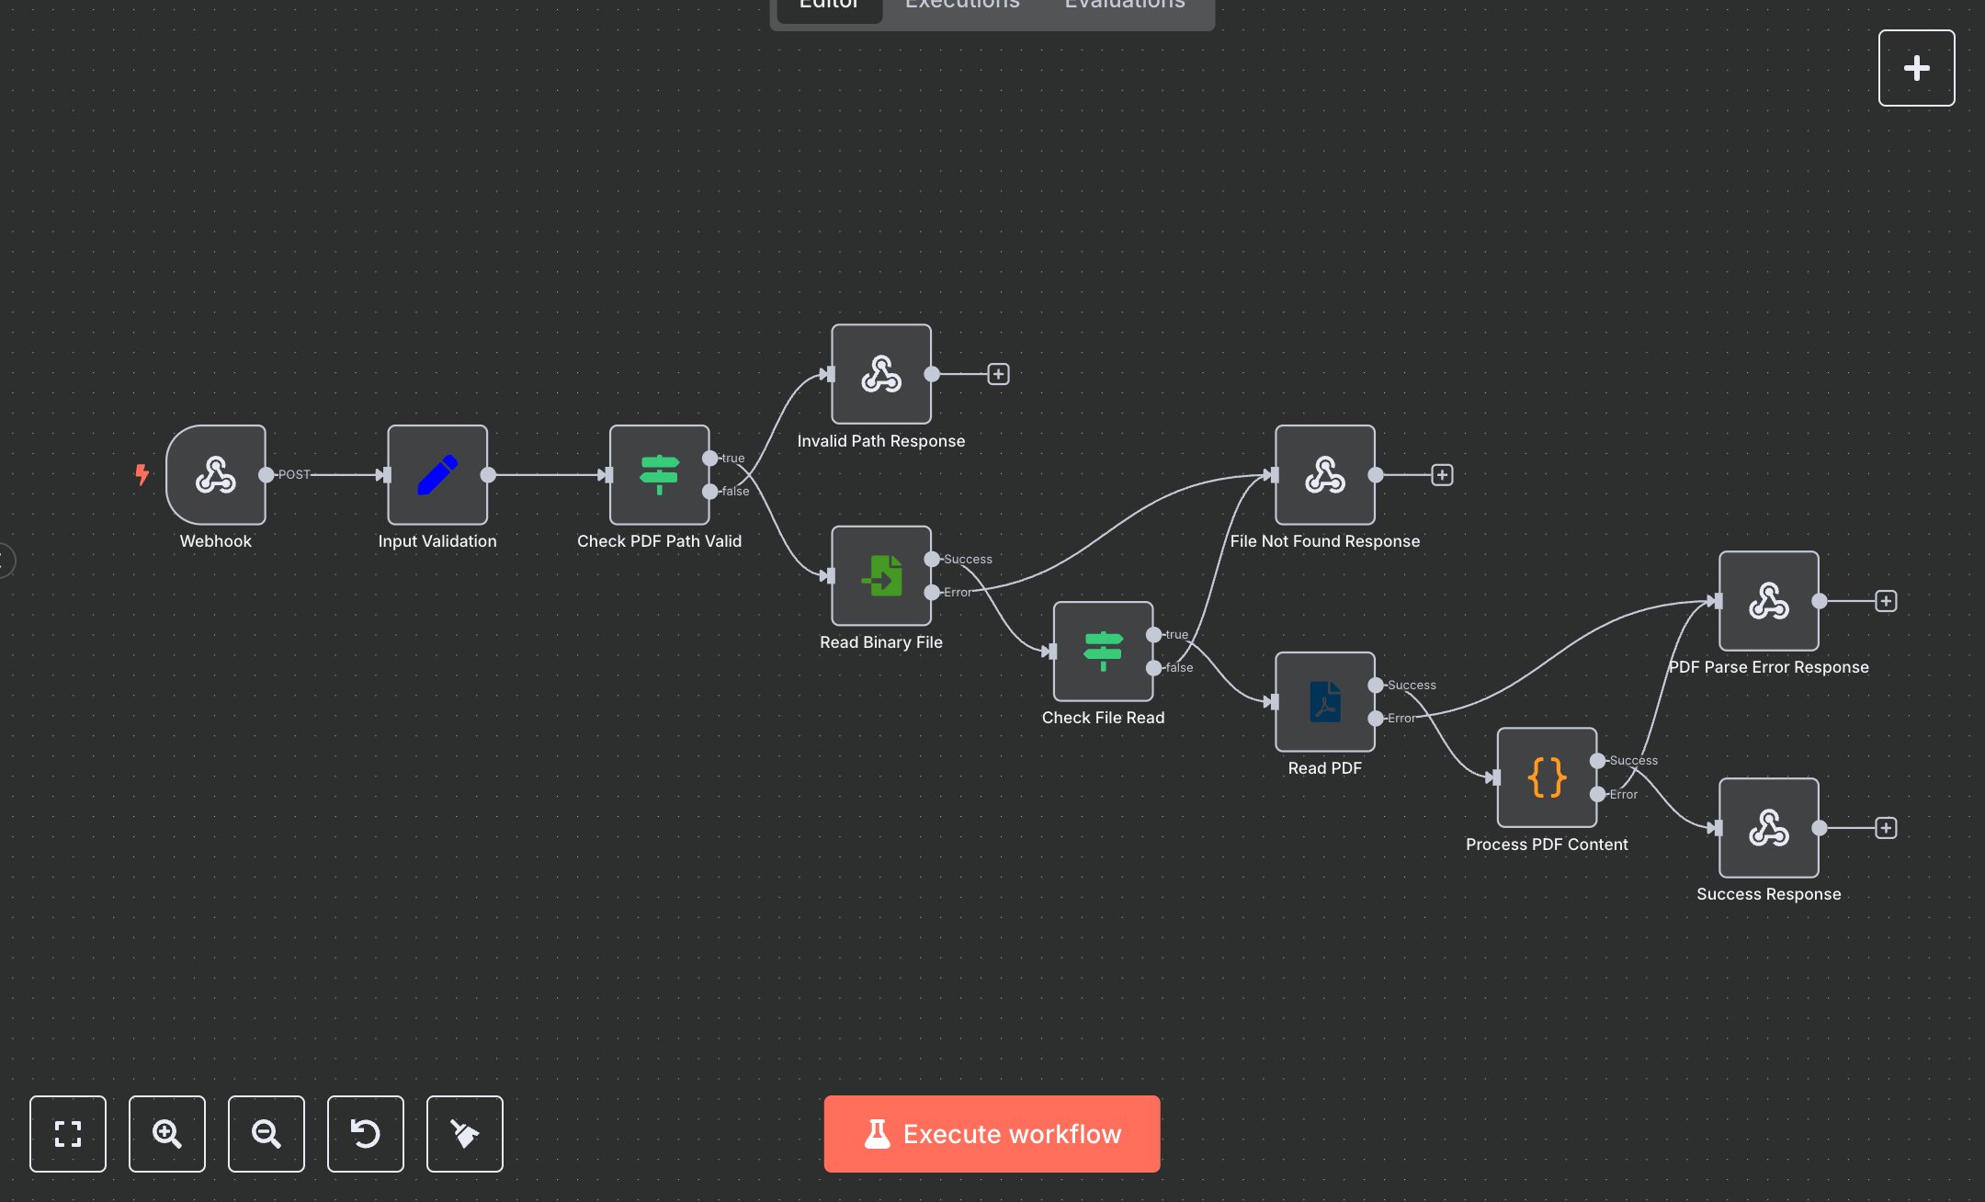Viewport: 1985px width, 1202px height.
Task: Zoom out of the workflow canvas
Action: pyautogui.click(x=266, y=1134)
